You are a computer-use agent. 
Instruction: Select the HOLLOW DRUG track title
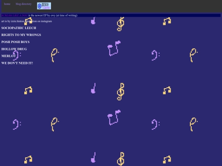point(14,49)
